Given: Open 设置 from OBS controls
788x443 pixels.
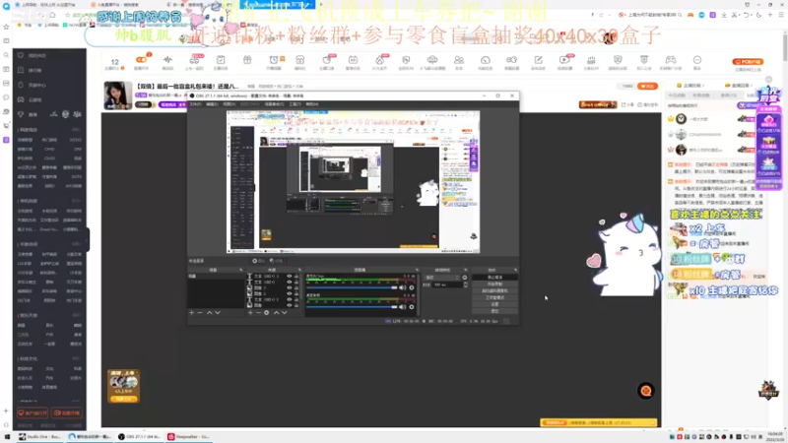Looking at the screenshot, I should 494,304.
